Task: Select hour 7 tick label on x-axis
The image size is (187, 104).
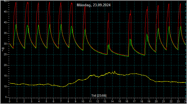Action: click(x=61, y=102)
